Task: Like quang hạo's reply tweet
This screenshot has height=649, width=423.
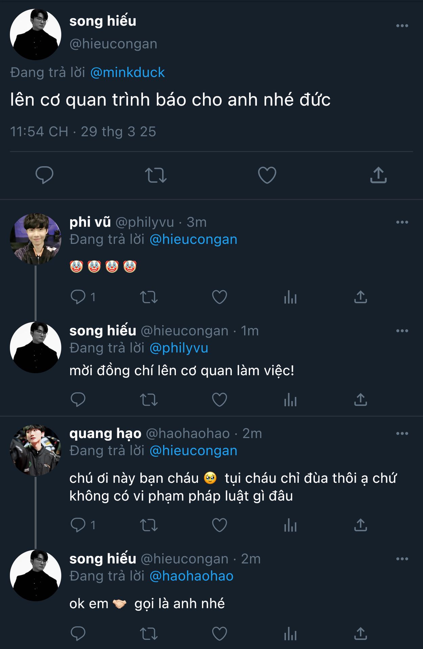Action: click(219, 525)
